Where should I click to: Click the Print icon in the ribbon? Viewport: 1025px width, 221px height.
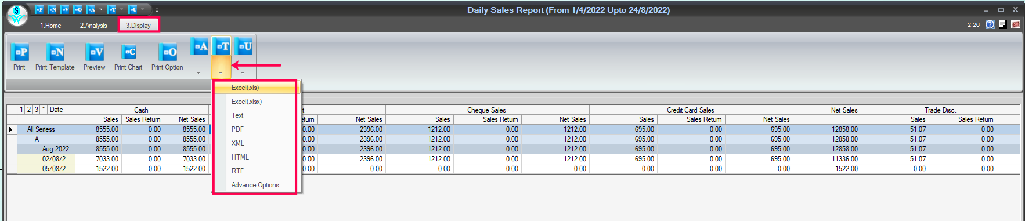(x=19, y=57)
